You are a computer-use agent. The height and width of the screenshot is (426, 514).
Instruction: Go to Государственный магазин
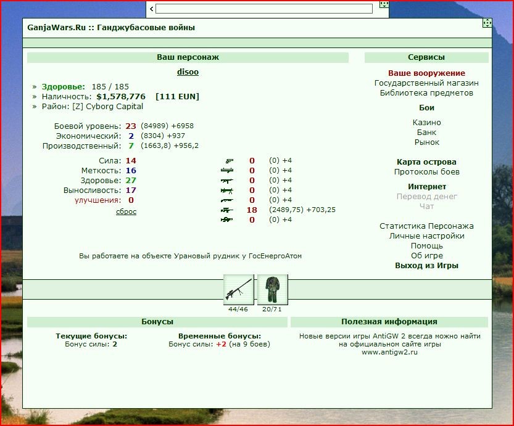pos(426,83)
